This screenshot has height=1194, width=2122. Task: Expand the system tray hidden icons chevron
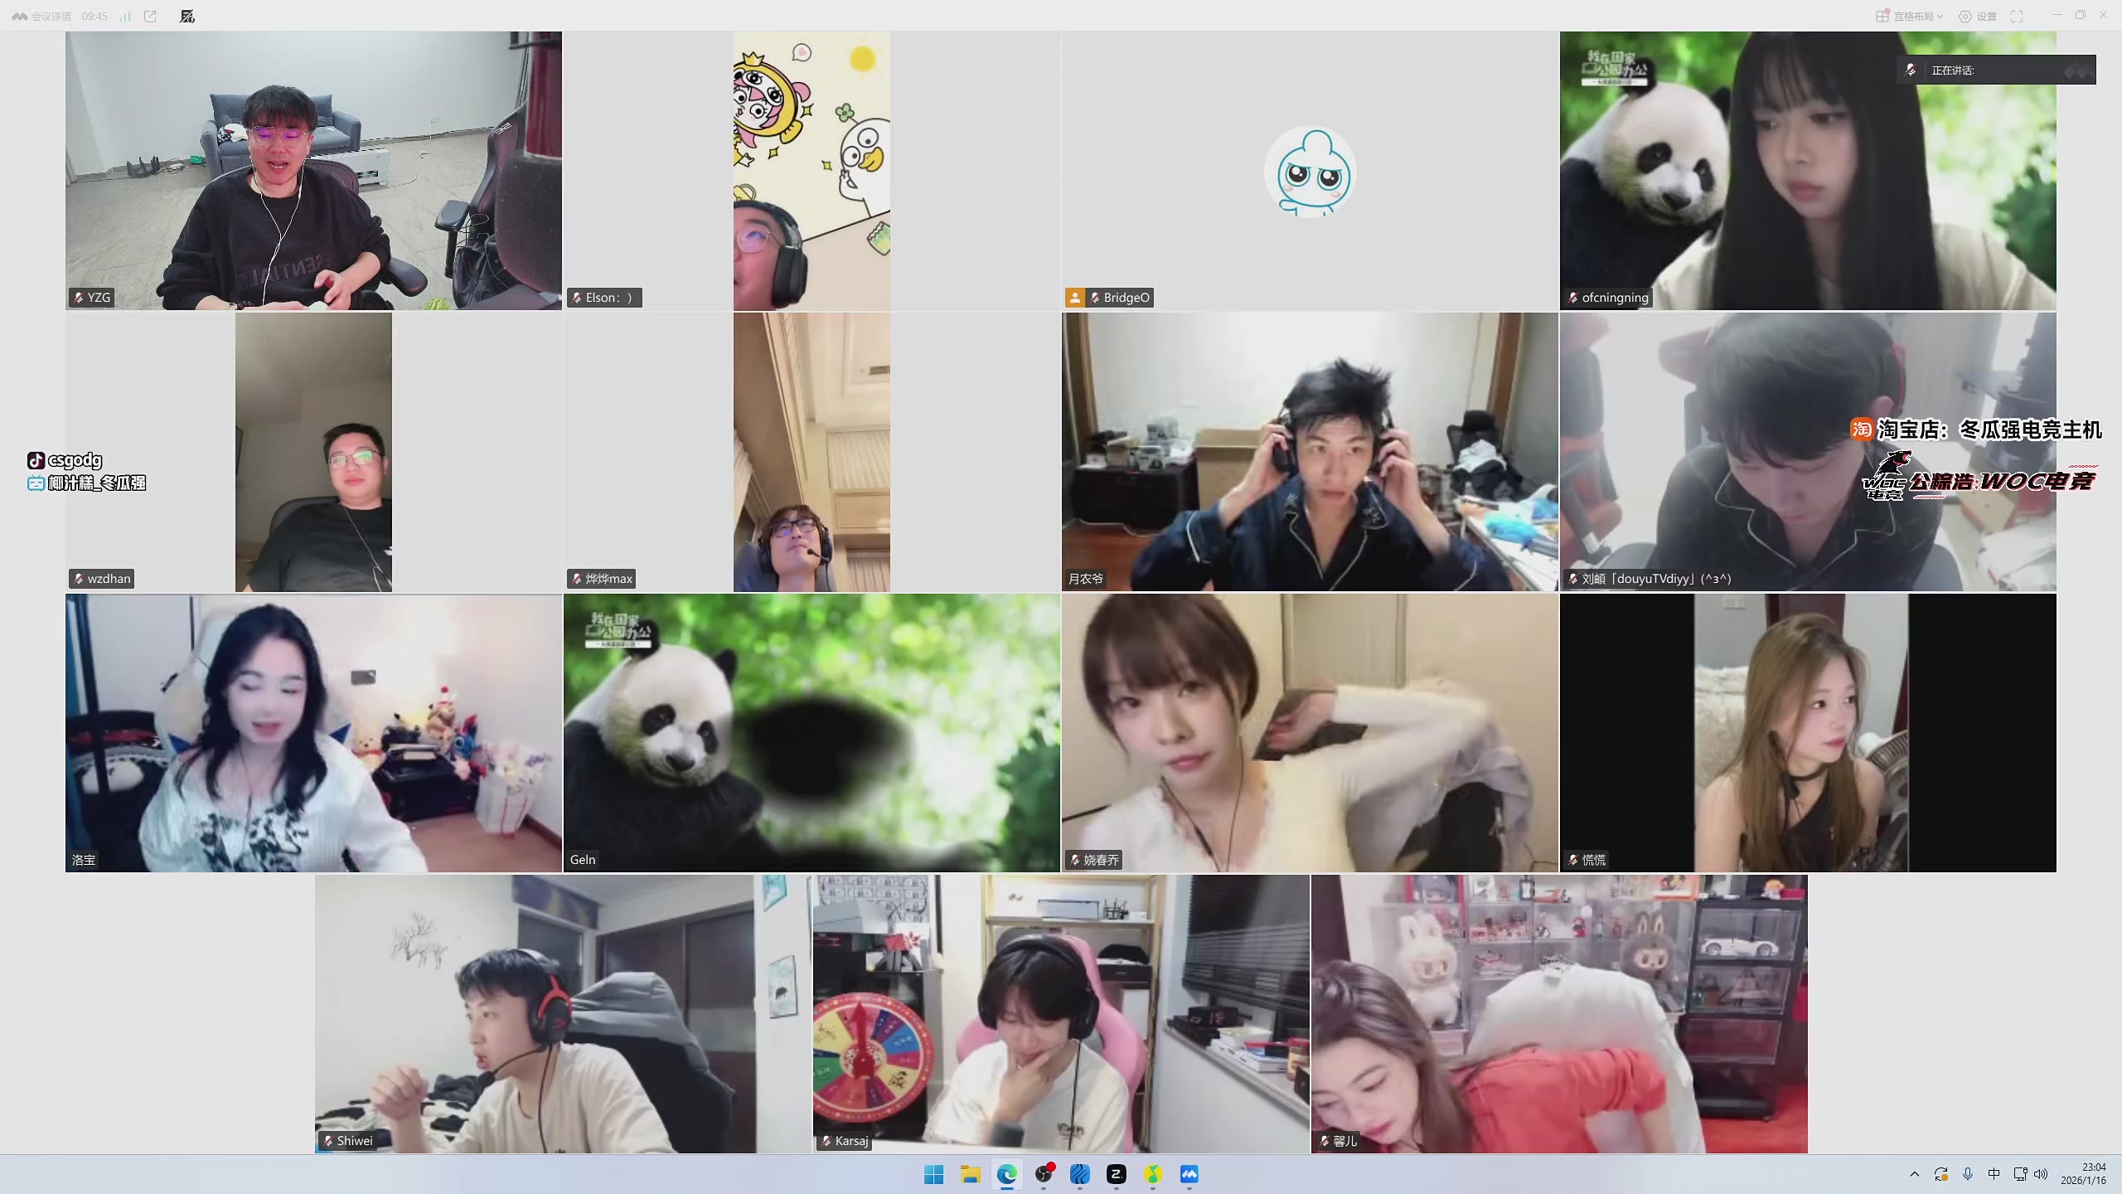point(1915,1174)
